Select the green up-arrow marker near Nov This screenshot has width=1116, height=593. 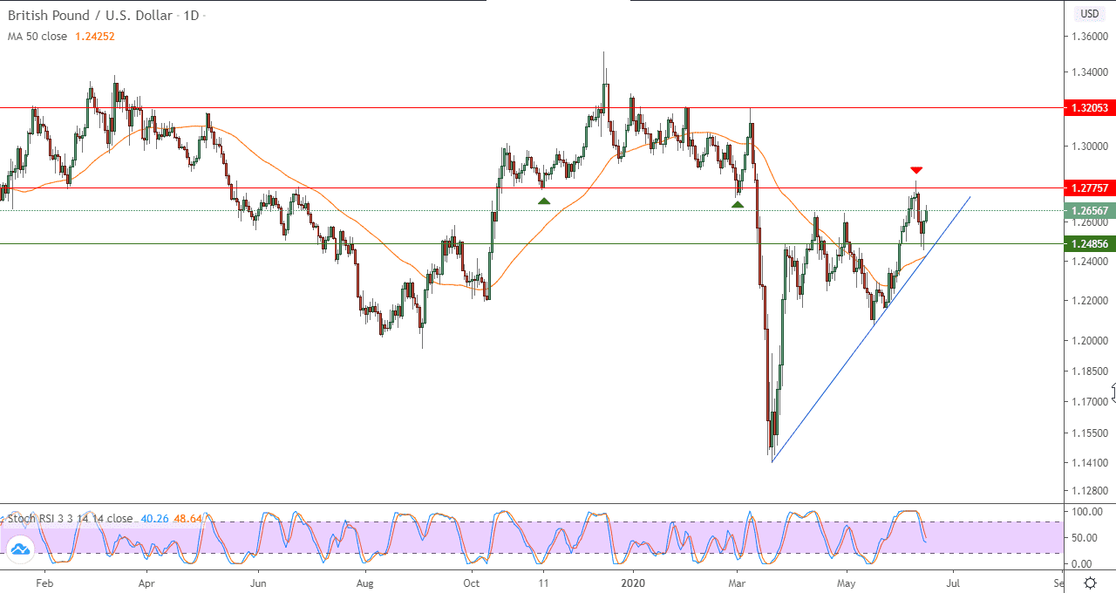pyautogui.click(x=544, y=201)
